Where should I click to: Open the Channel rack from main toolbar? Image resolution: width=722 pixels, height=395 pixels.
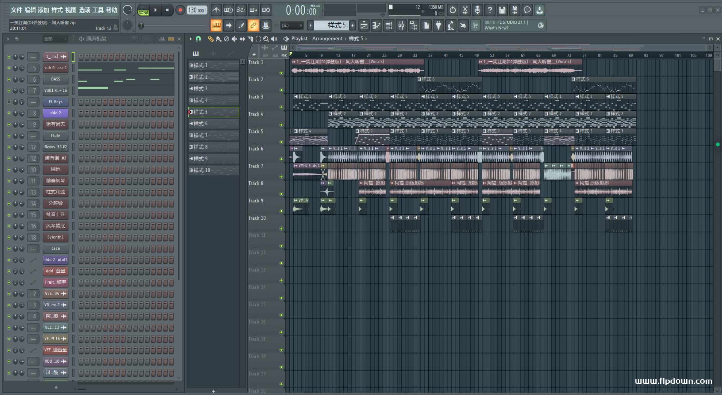pos(389,26)
